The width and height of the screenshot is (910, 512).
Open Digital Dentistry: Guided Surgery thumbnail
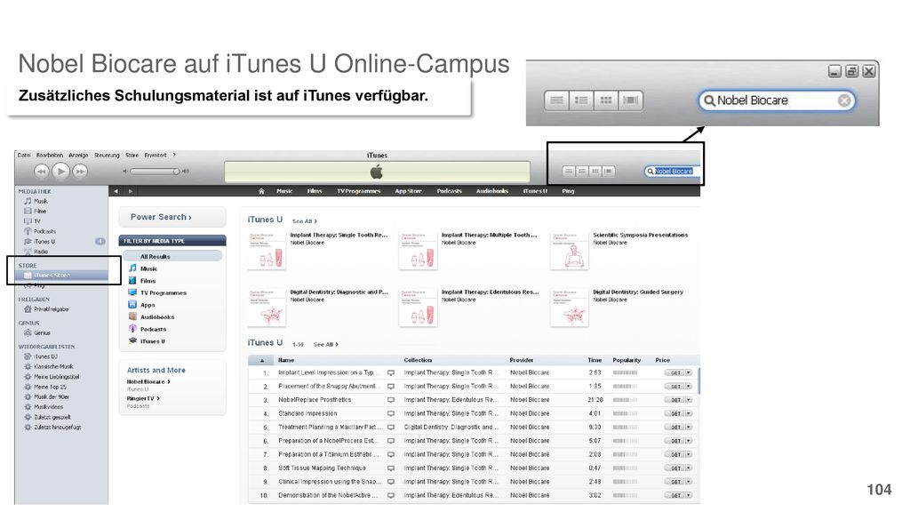point(570,308)
